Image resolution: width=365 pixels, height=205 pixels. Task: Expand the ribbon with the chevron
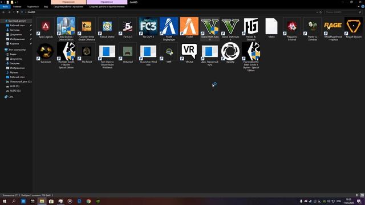(359, 7)
